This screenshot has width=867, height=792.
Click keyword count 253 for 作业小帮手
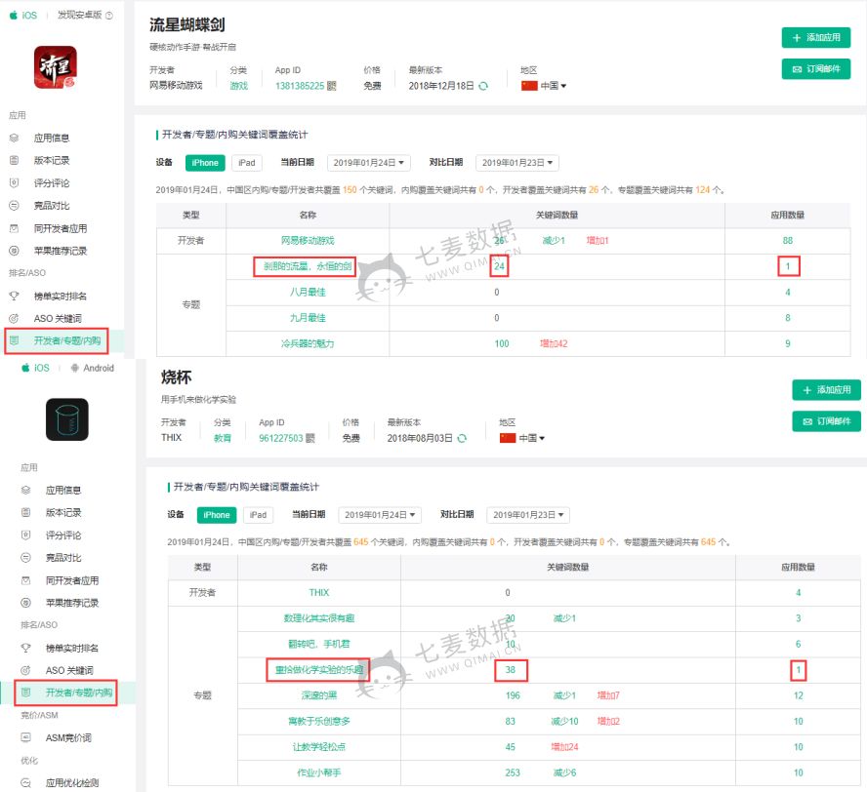(513, 772)
